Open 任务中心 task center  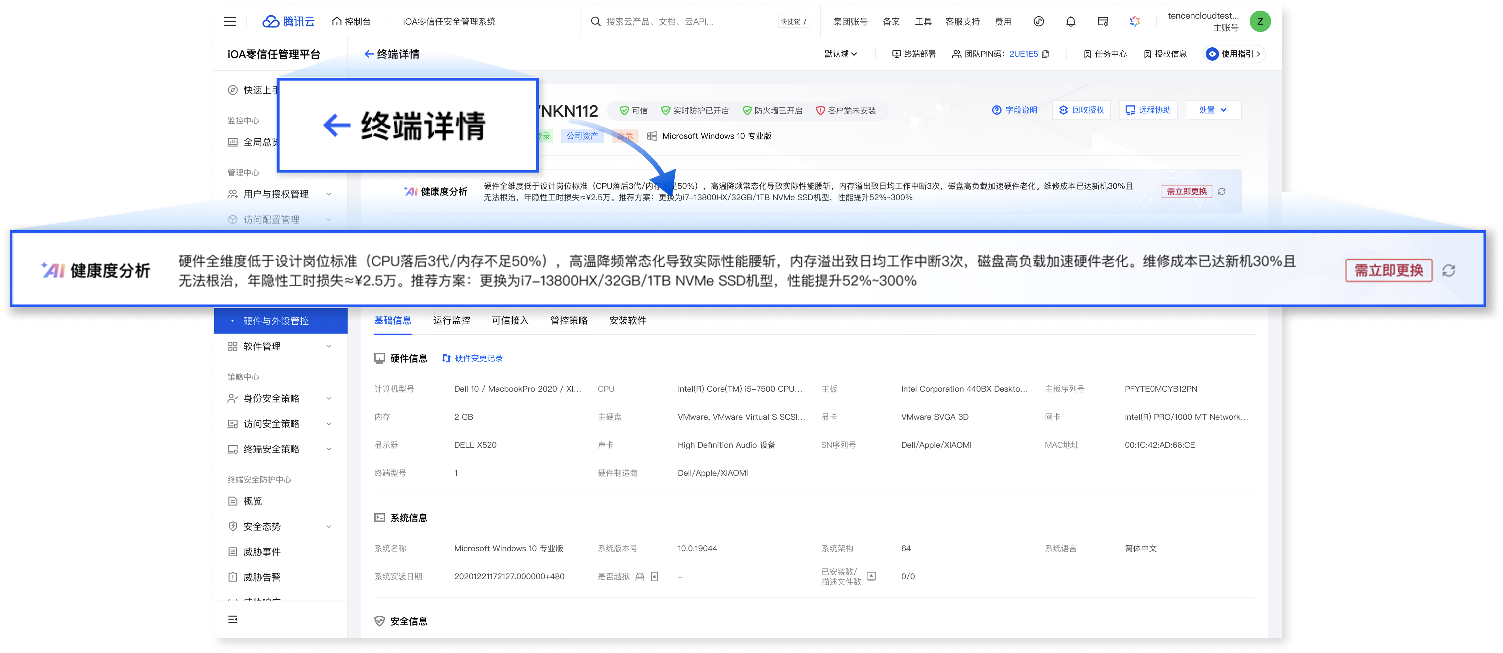point(1103,54)
